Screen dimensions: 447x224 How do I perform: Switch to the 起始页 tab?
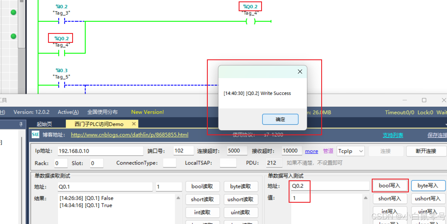pos(44,124)
